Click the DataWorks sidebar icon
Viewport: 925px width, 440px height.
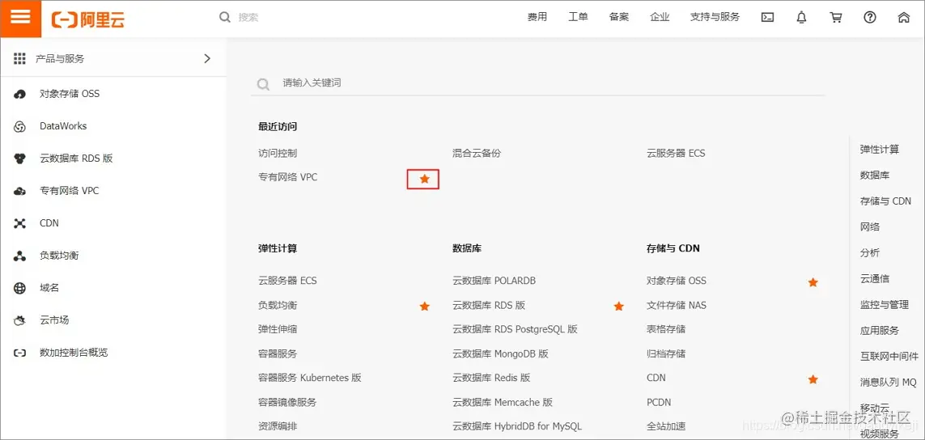[x=20, y=126]
